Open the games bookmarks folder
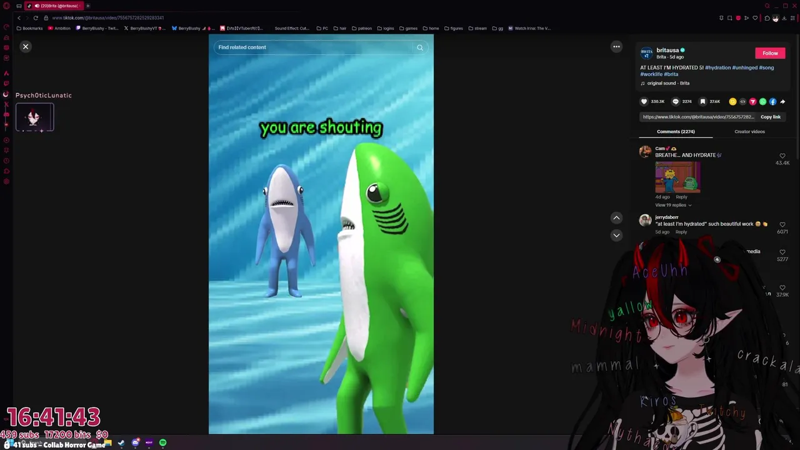Image resolution: width=800 pixels, height=450 pixels. point(408,28)
